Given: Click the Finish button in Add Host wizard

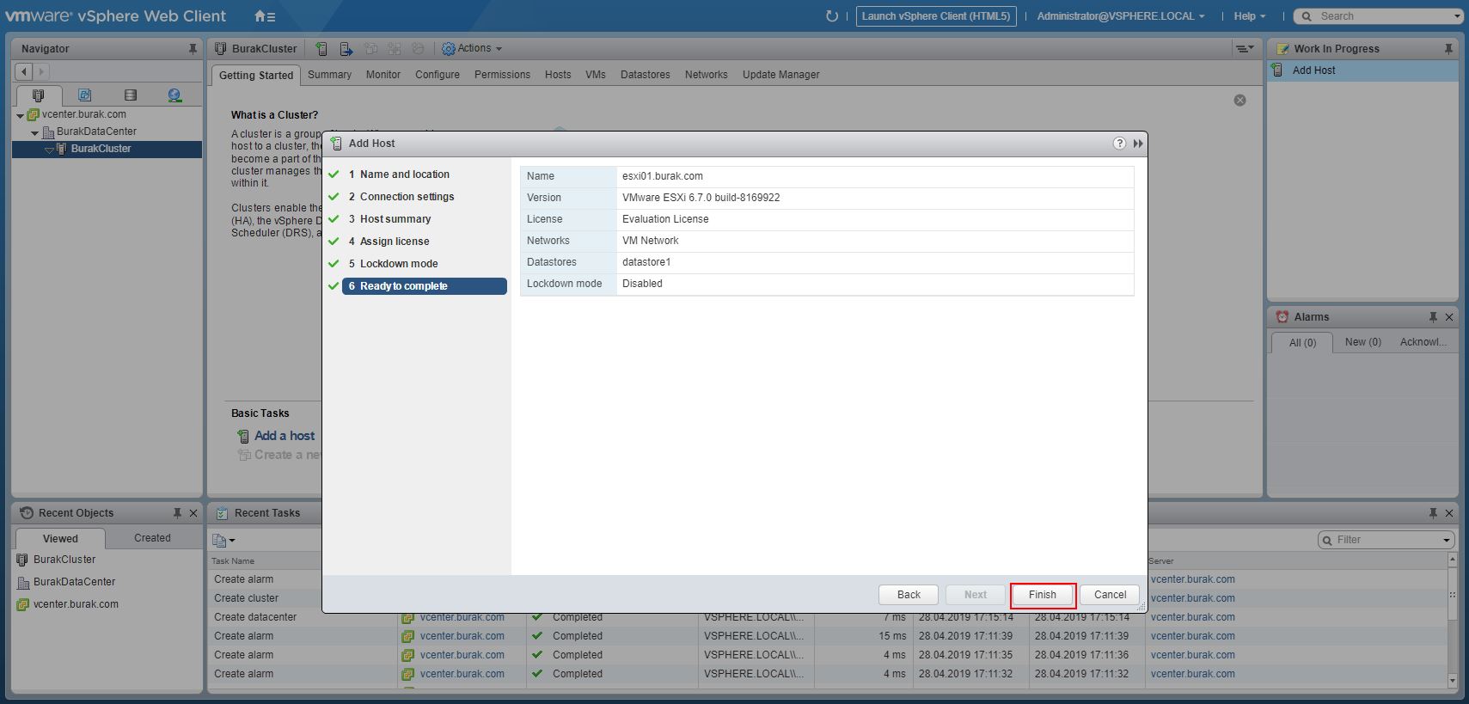Looking at the screenshot, I should click(x=1043, y=595).
